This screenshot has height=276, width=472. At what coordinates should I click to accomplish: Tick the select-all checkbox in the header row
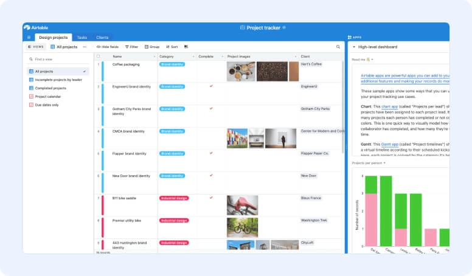click(x=99, y=57)
